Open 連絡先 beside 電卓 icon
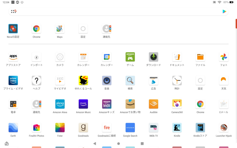The image size is (237, 148). pos(36,104)
